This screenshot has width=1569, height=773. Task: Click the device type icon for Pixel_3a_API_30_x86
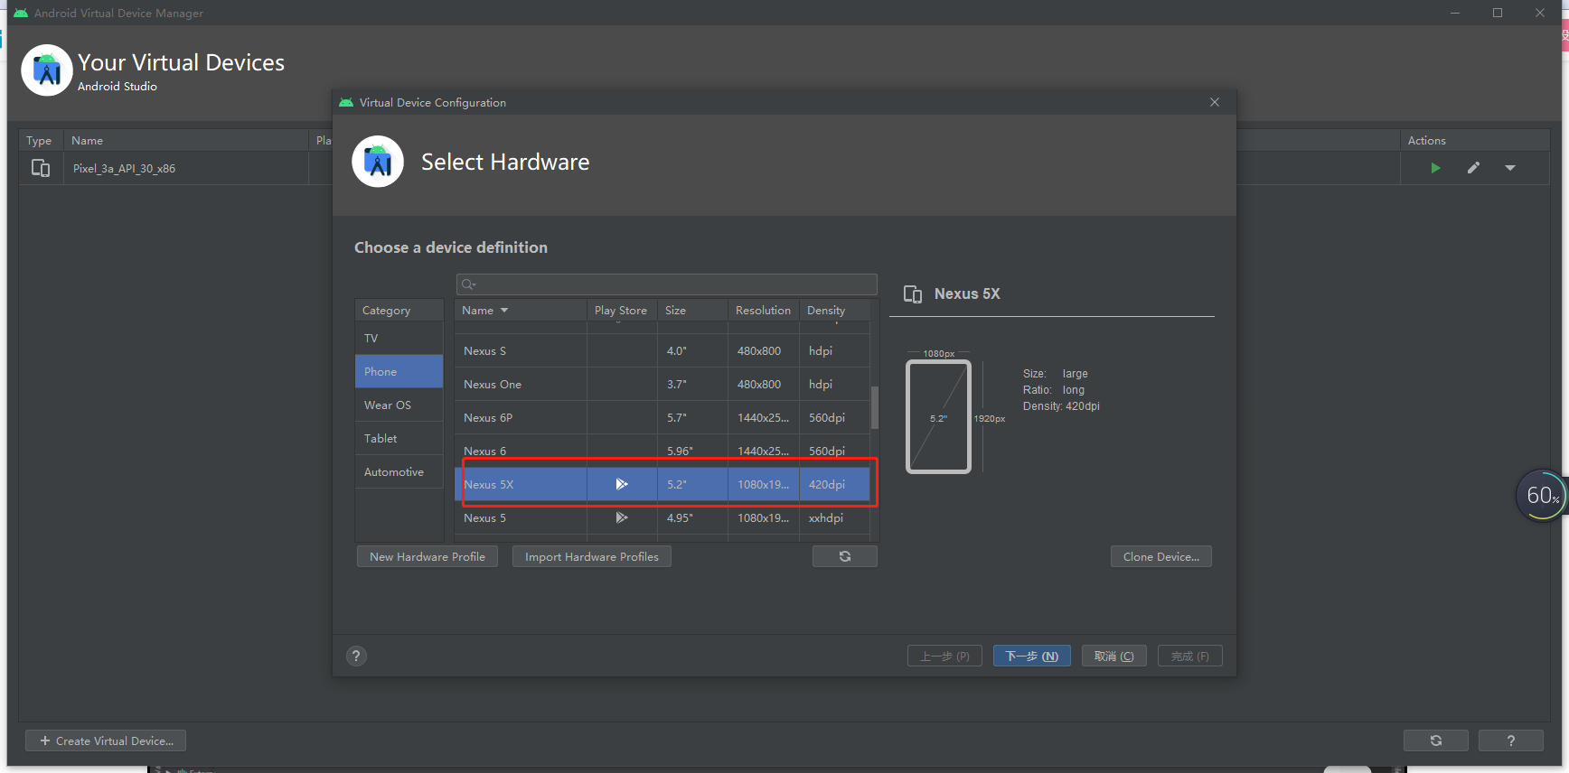[x=41, y=168]
